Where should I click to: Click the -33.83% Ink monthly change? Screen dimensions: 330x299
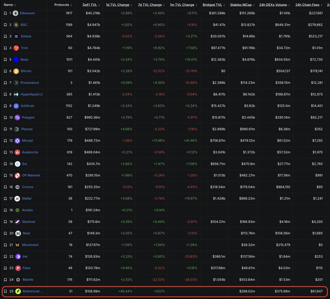(191, 256)
